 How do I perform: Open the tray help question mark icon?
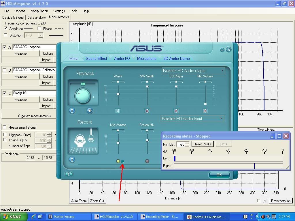pyautogui.click(x=245, y=217)
